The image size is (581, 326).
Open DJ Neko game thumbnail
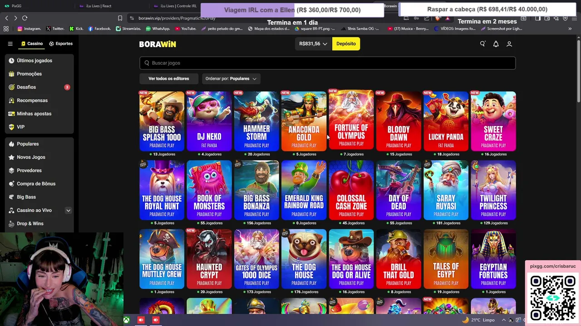pos(209,121)
